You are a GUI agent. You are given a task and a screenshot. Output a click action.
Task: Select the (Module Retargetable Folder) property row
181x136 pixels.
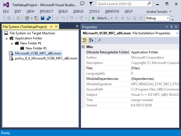132,52
